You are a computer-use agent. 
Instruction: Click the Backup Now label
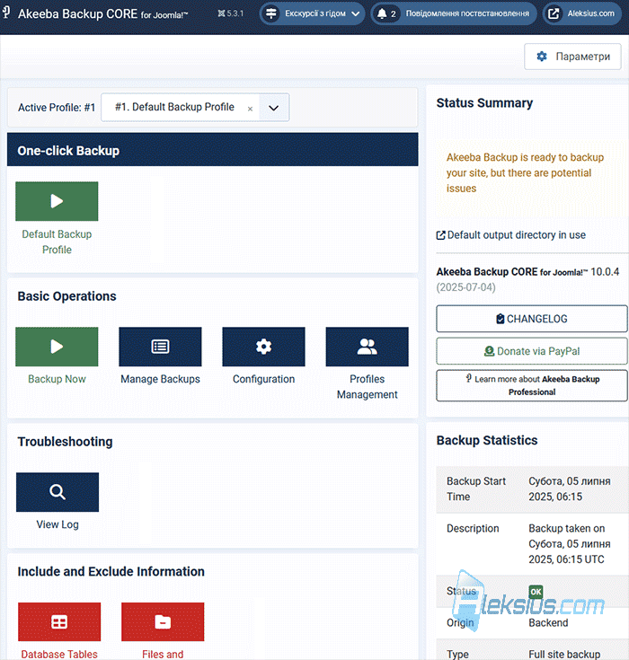57,379
